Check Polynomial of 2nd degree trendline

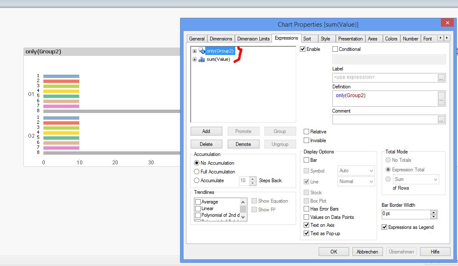pos(198,215)
